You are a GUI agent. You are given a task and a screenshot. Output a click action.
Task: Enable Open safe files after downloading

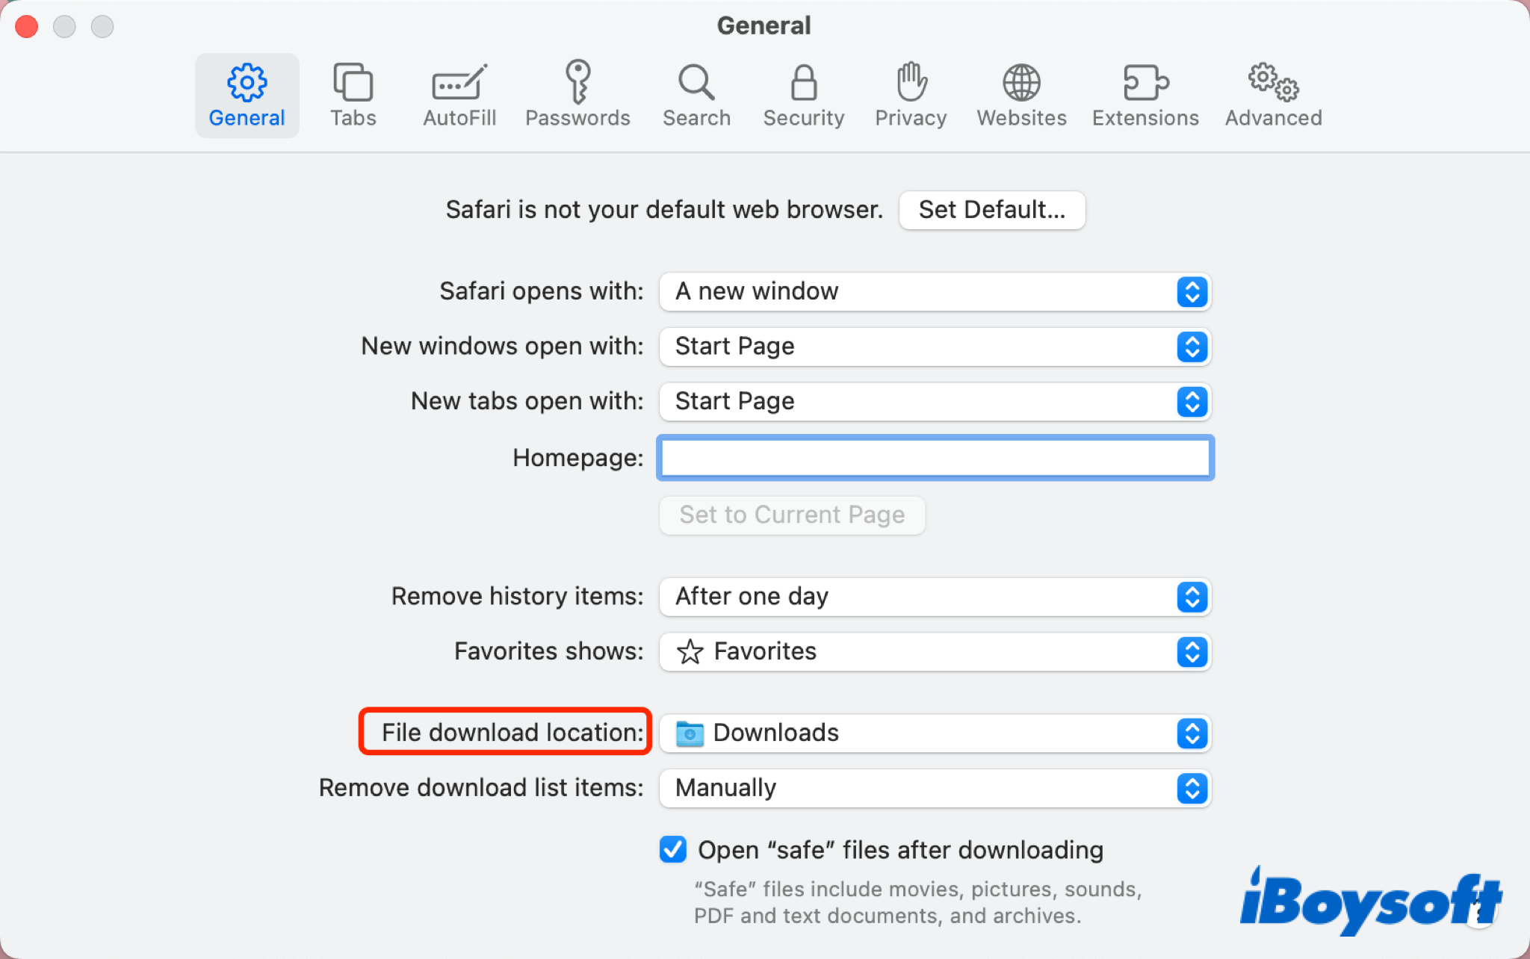coord(673,850)
